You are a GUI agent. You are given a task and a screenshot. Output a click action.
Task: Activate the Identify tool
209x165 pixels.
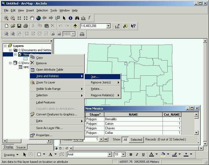tap(71, 18)
